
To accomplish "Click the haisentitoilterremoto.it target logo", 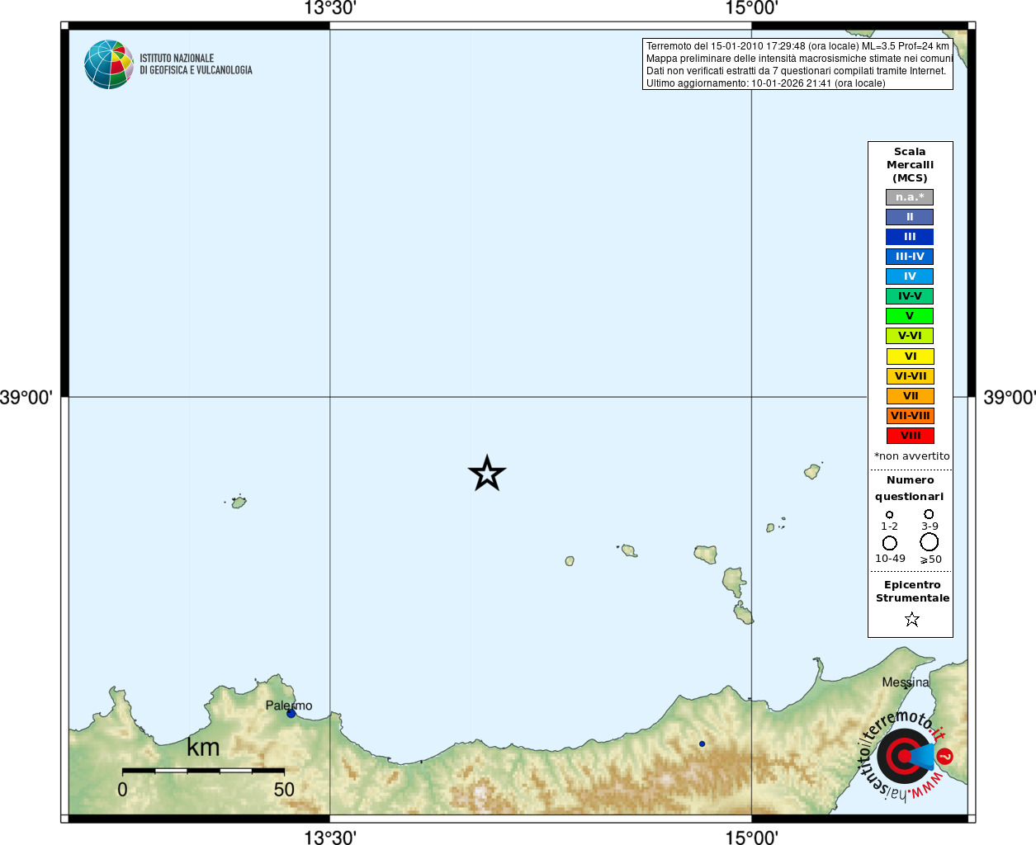I will [906, 755].
